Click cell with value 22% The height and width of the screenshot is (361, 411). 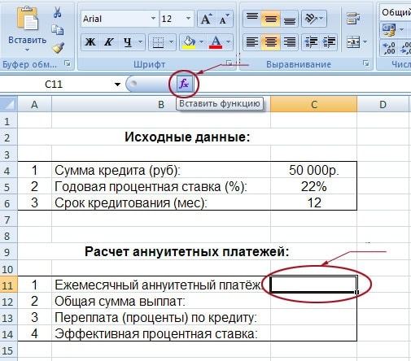313,186
